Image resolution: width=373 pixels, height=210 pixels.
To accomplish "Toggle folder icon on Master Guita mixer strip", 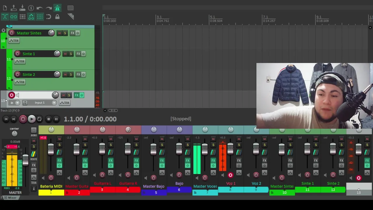I will [67, 193].
